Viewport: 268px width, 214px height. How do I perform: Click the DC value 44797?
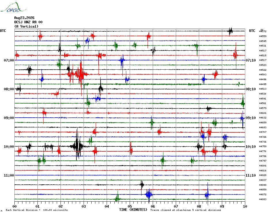pos(263,161)
